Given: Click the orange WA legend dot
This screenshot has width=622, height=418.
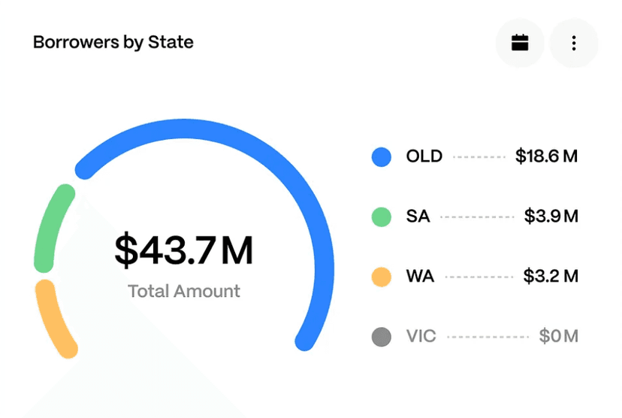Looking at the screenshot, I should pyautogui.click(x=382, y=276).
